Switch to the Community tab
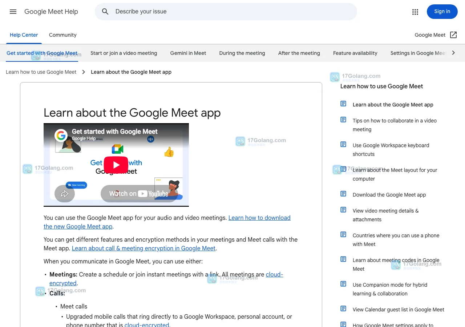The width and height of the screenshot is (465, 327). click(63, 35)
